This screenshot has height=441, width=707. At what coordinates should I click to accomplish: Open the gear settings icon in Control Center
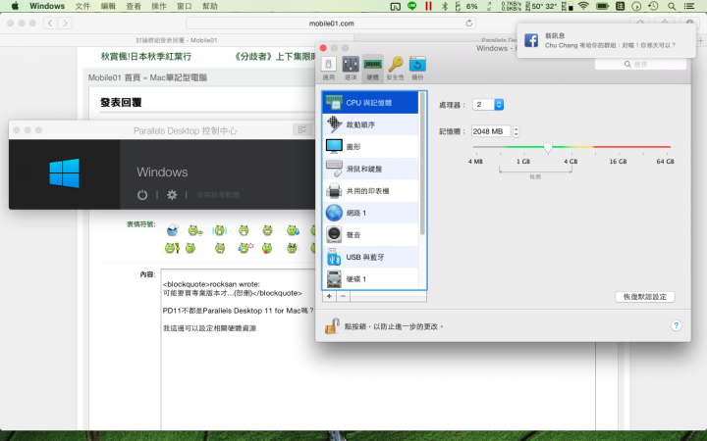(x=172, y=195)
